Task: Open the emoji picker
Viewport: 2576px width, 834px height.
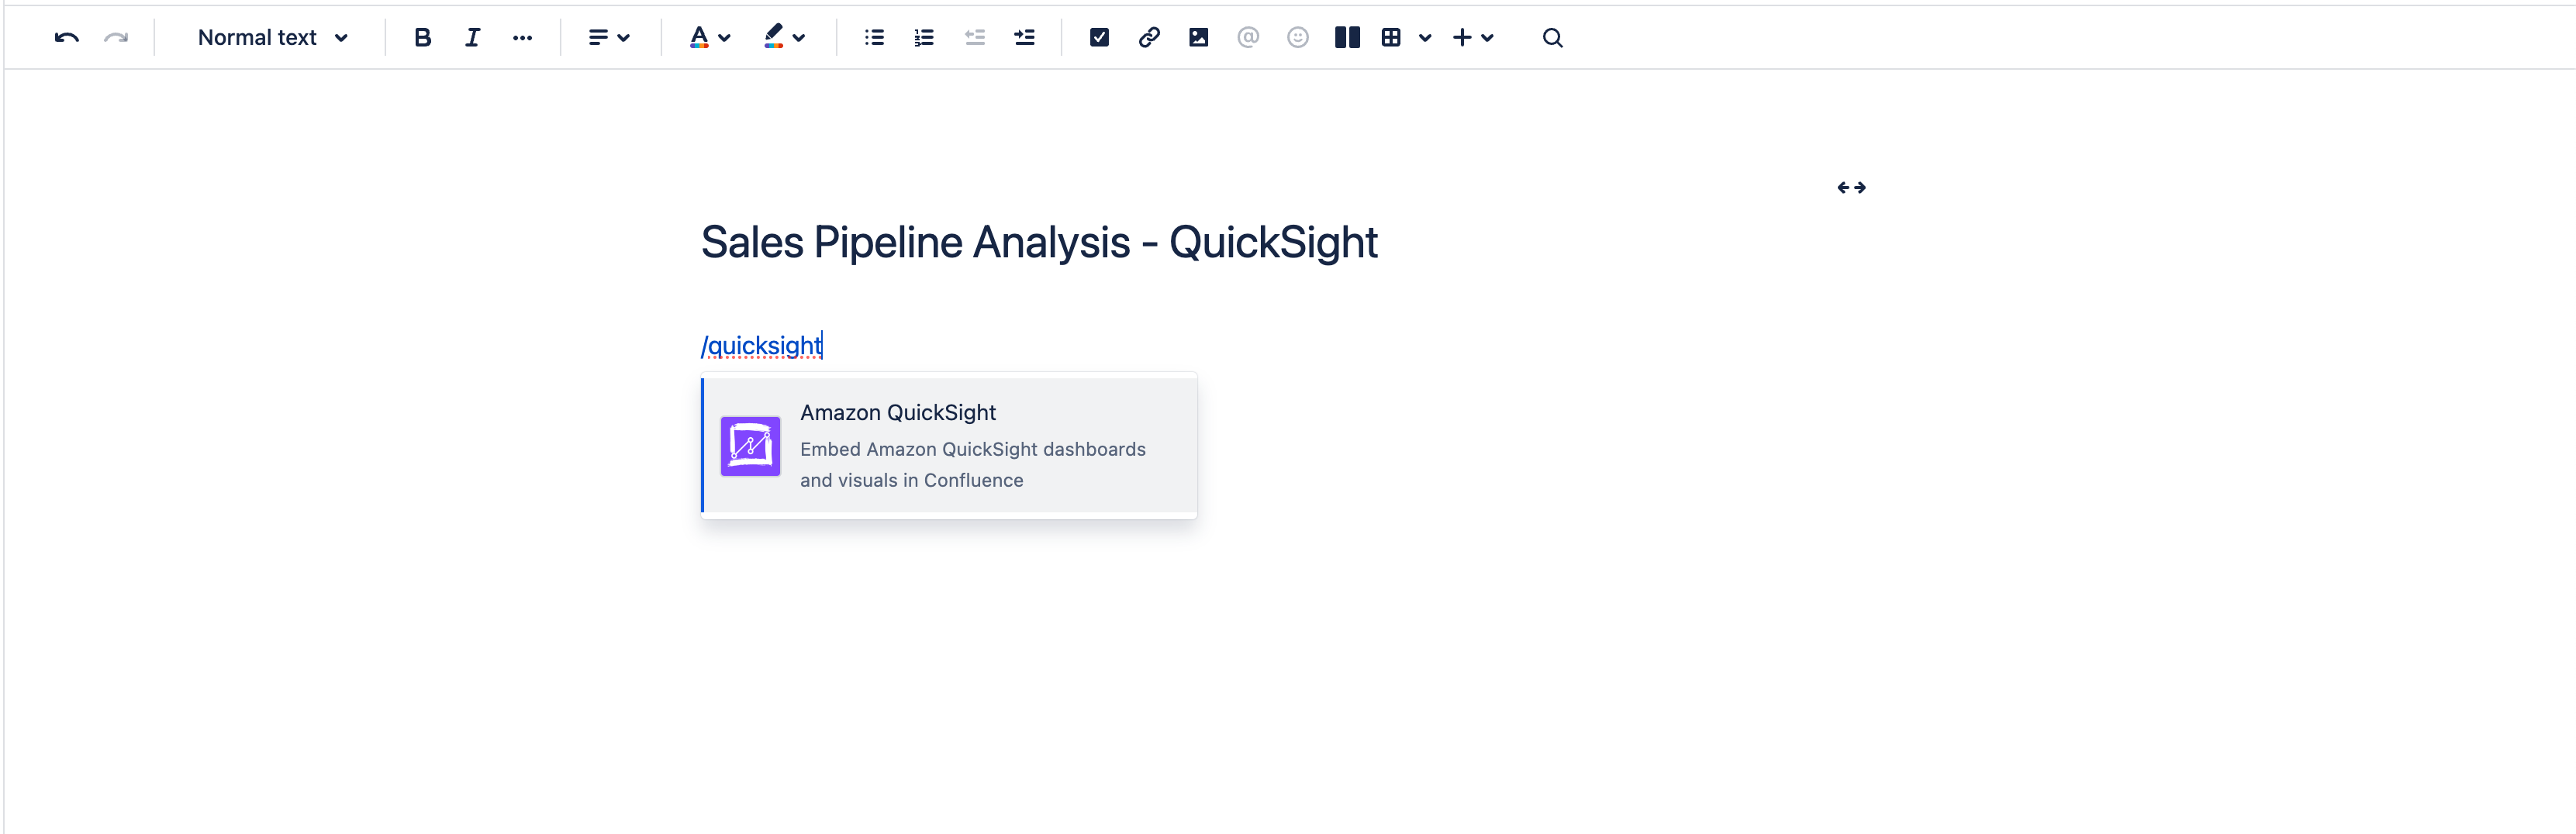Action: coord(1298,38)
